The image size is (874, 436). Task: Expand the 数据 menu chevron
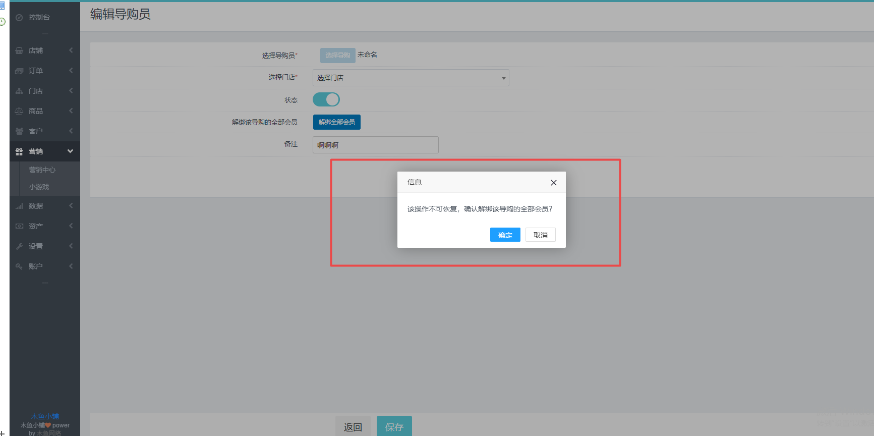click(x=71, y=205)
